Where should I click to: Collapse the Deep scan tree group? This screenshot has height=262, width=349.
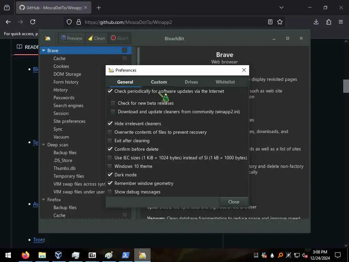[43, 145]
